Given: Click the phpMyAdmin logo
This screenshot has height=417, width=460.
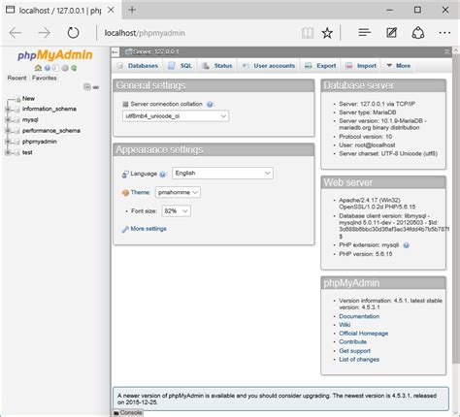Looking at the screenshot, I should (x=55, y=55).
